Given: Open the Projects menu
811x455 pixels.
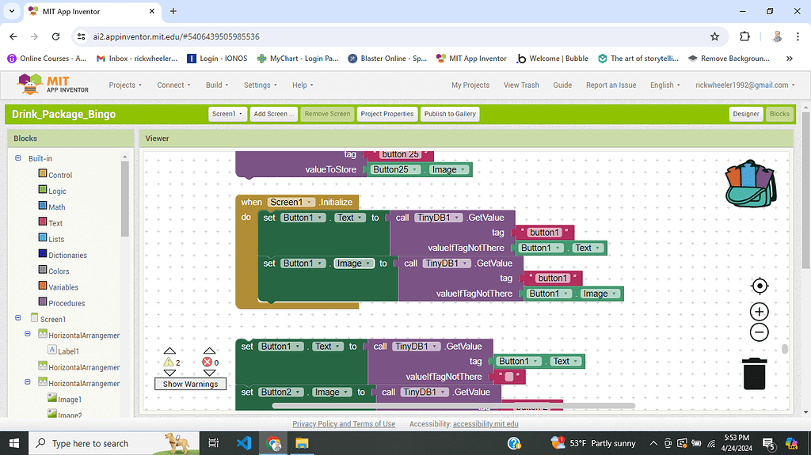Looking at the screenshot, I should 125,85.
